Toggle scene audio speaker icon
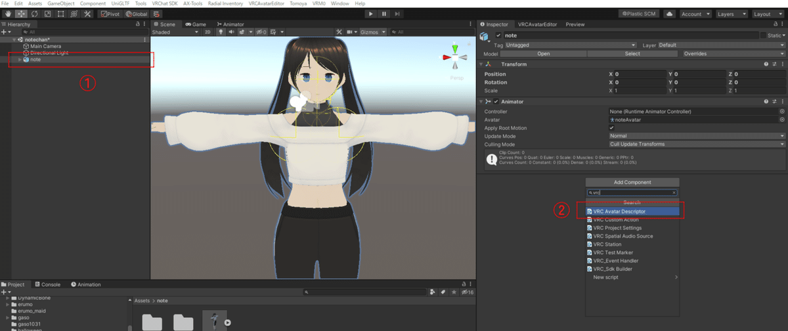788x331 pixels. click(232, 32)
